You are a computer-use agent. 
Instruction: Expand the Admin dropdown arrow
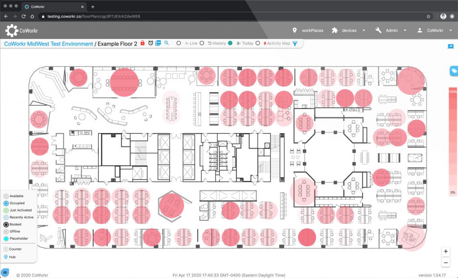(x=405, y=30)
